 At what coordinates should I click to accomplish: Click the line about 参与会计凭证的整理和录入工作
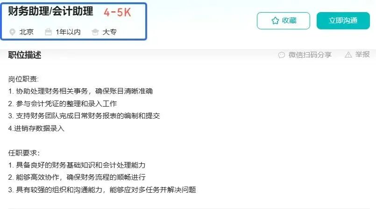(62, 104)
